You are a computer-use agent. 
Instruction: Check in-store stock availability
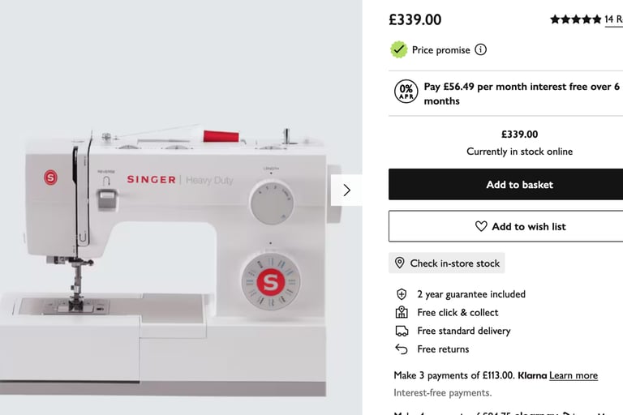(447, 263)
